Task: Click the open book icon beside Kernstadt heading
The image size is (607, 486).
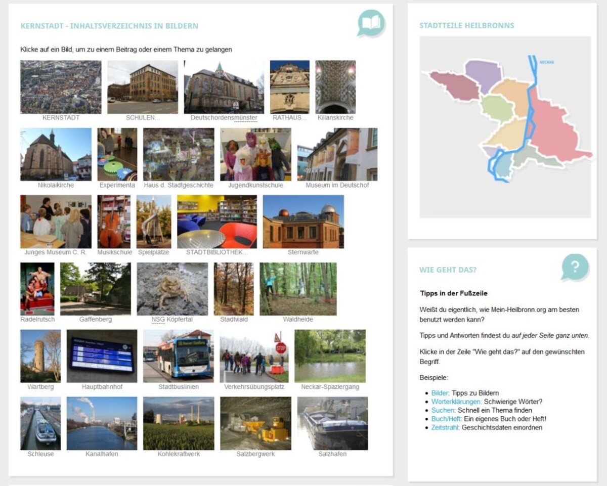Action: pos(371,24)
